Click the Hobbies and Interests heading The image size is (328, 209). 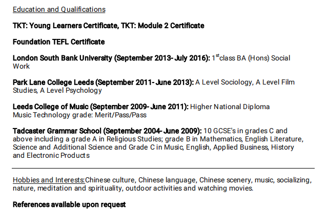pos(49,180)
